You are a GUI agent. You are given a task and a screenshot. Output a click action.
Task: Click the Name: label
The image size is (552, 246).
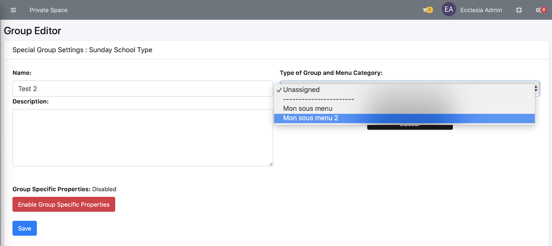pyautogui.click(x=22, y=73)
